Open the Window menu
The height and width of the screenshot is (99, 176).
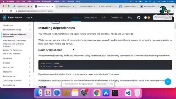tap(71, 2)
